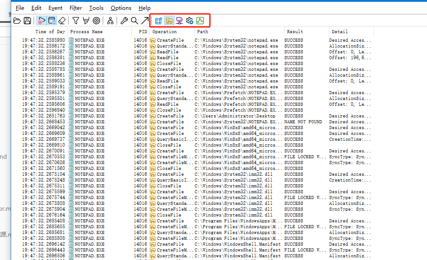Click the Jump to Object arrow icon

[x=144, y=21]
